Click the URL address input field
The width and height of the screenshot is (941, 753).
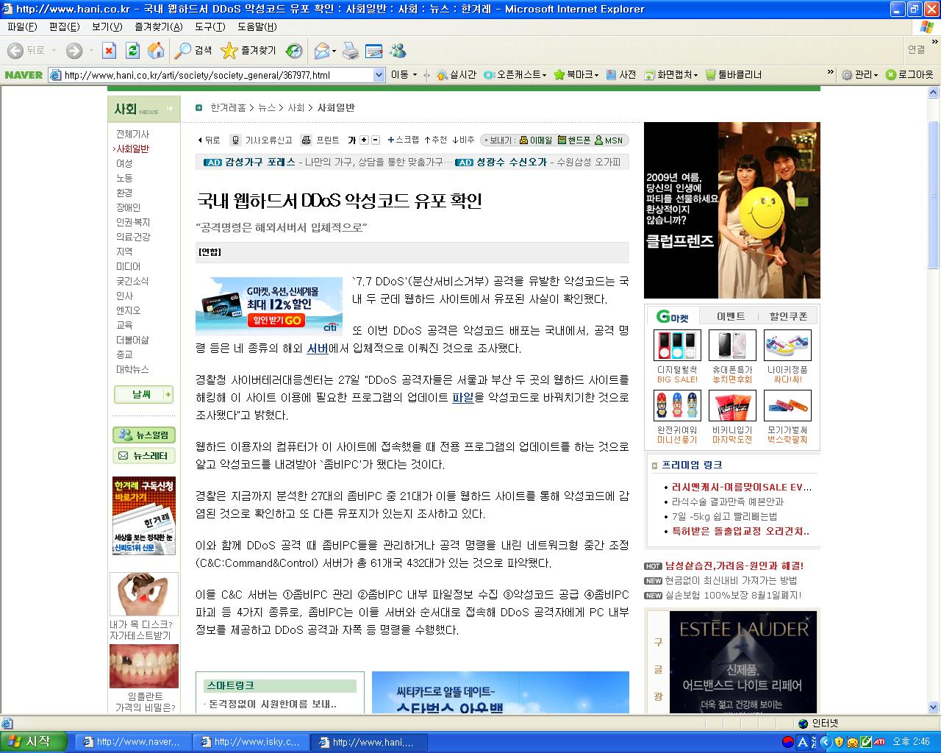tap(218, 75)
